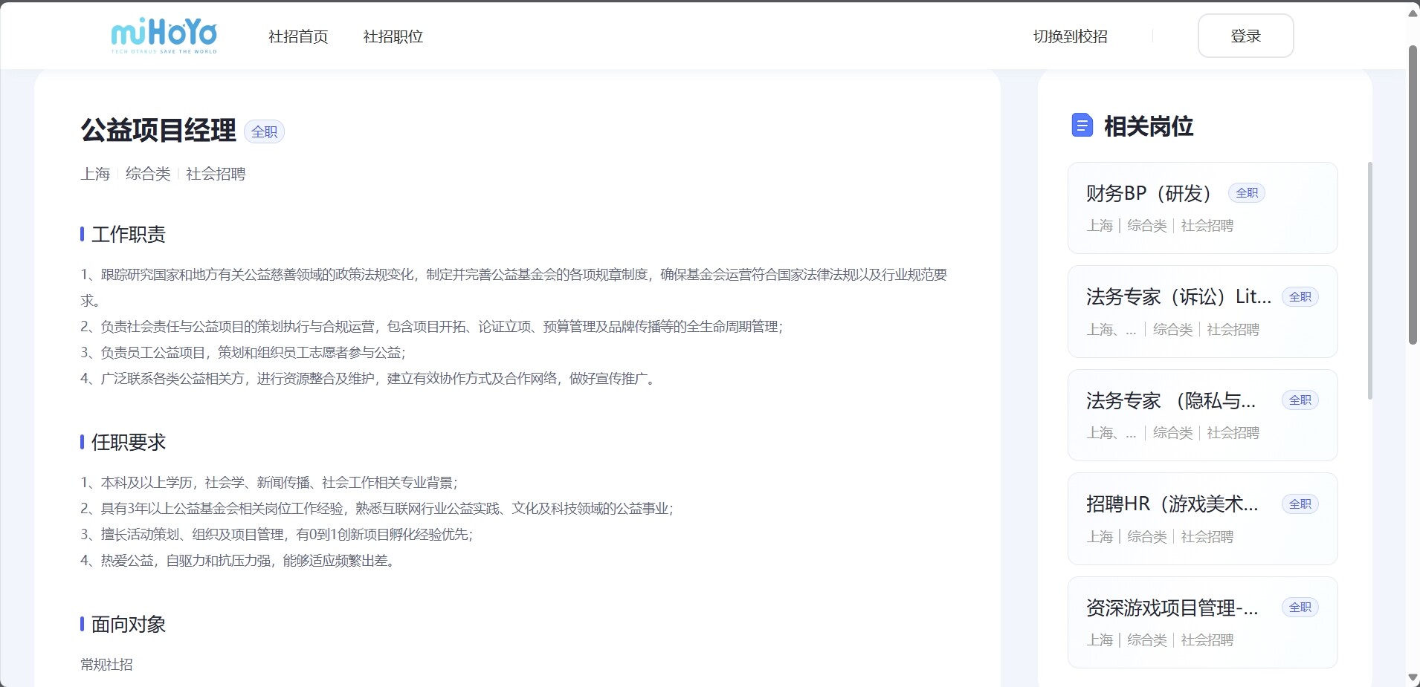Image resolution: width=1420 pixels, height=687 pixels.
Task: Click the 全职 badge on 财务BP card
Action: coord(1246,193)
